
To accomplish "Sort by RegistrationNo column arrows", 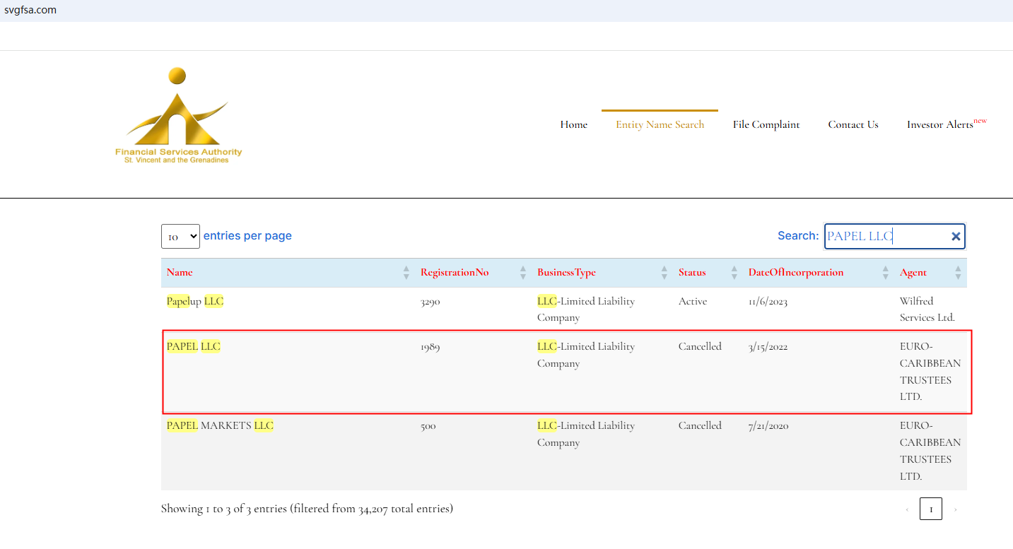I will [x=523, y=273].
